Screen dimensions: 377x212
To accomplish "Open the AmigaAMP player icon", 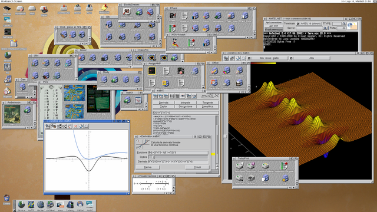I will (x=151, y=71).
